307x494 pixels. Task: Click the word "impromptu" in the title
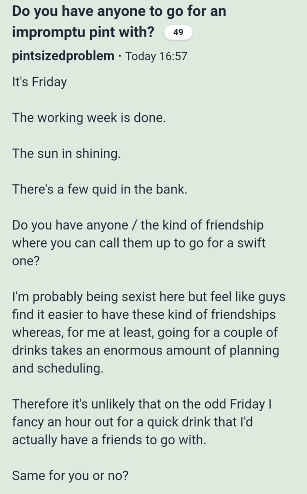point(46,32)
